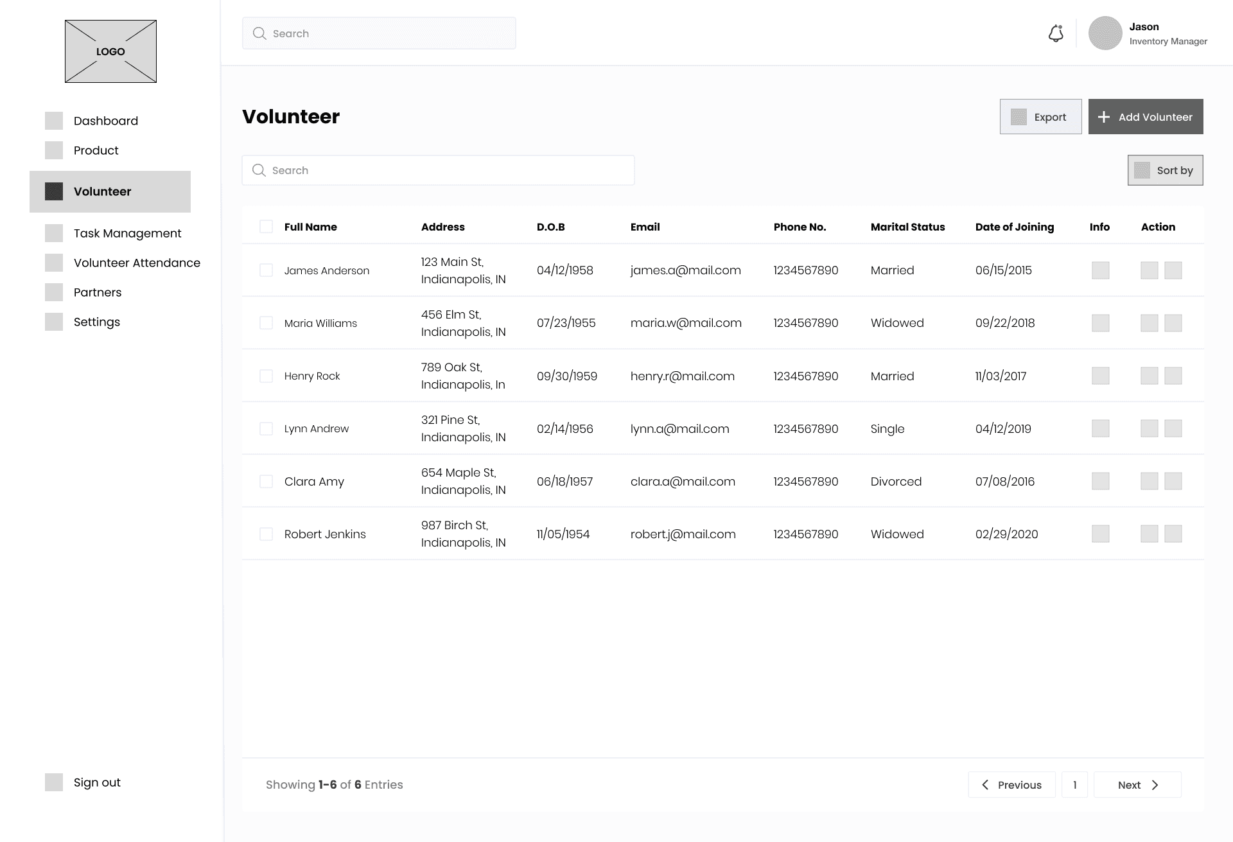Click the top header Search field
The height and width of the screenshot is (842, 1233).
[379, 33]
